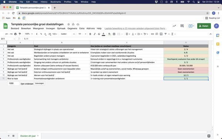The image size is (222, 139).
Task: Open vertical align dropdown
Action: (x=134, y=34)
